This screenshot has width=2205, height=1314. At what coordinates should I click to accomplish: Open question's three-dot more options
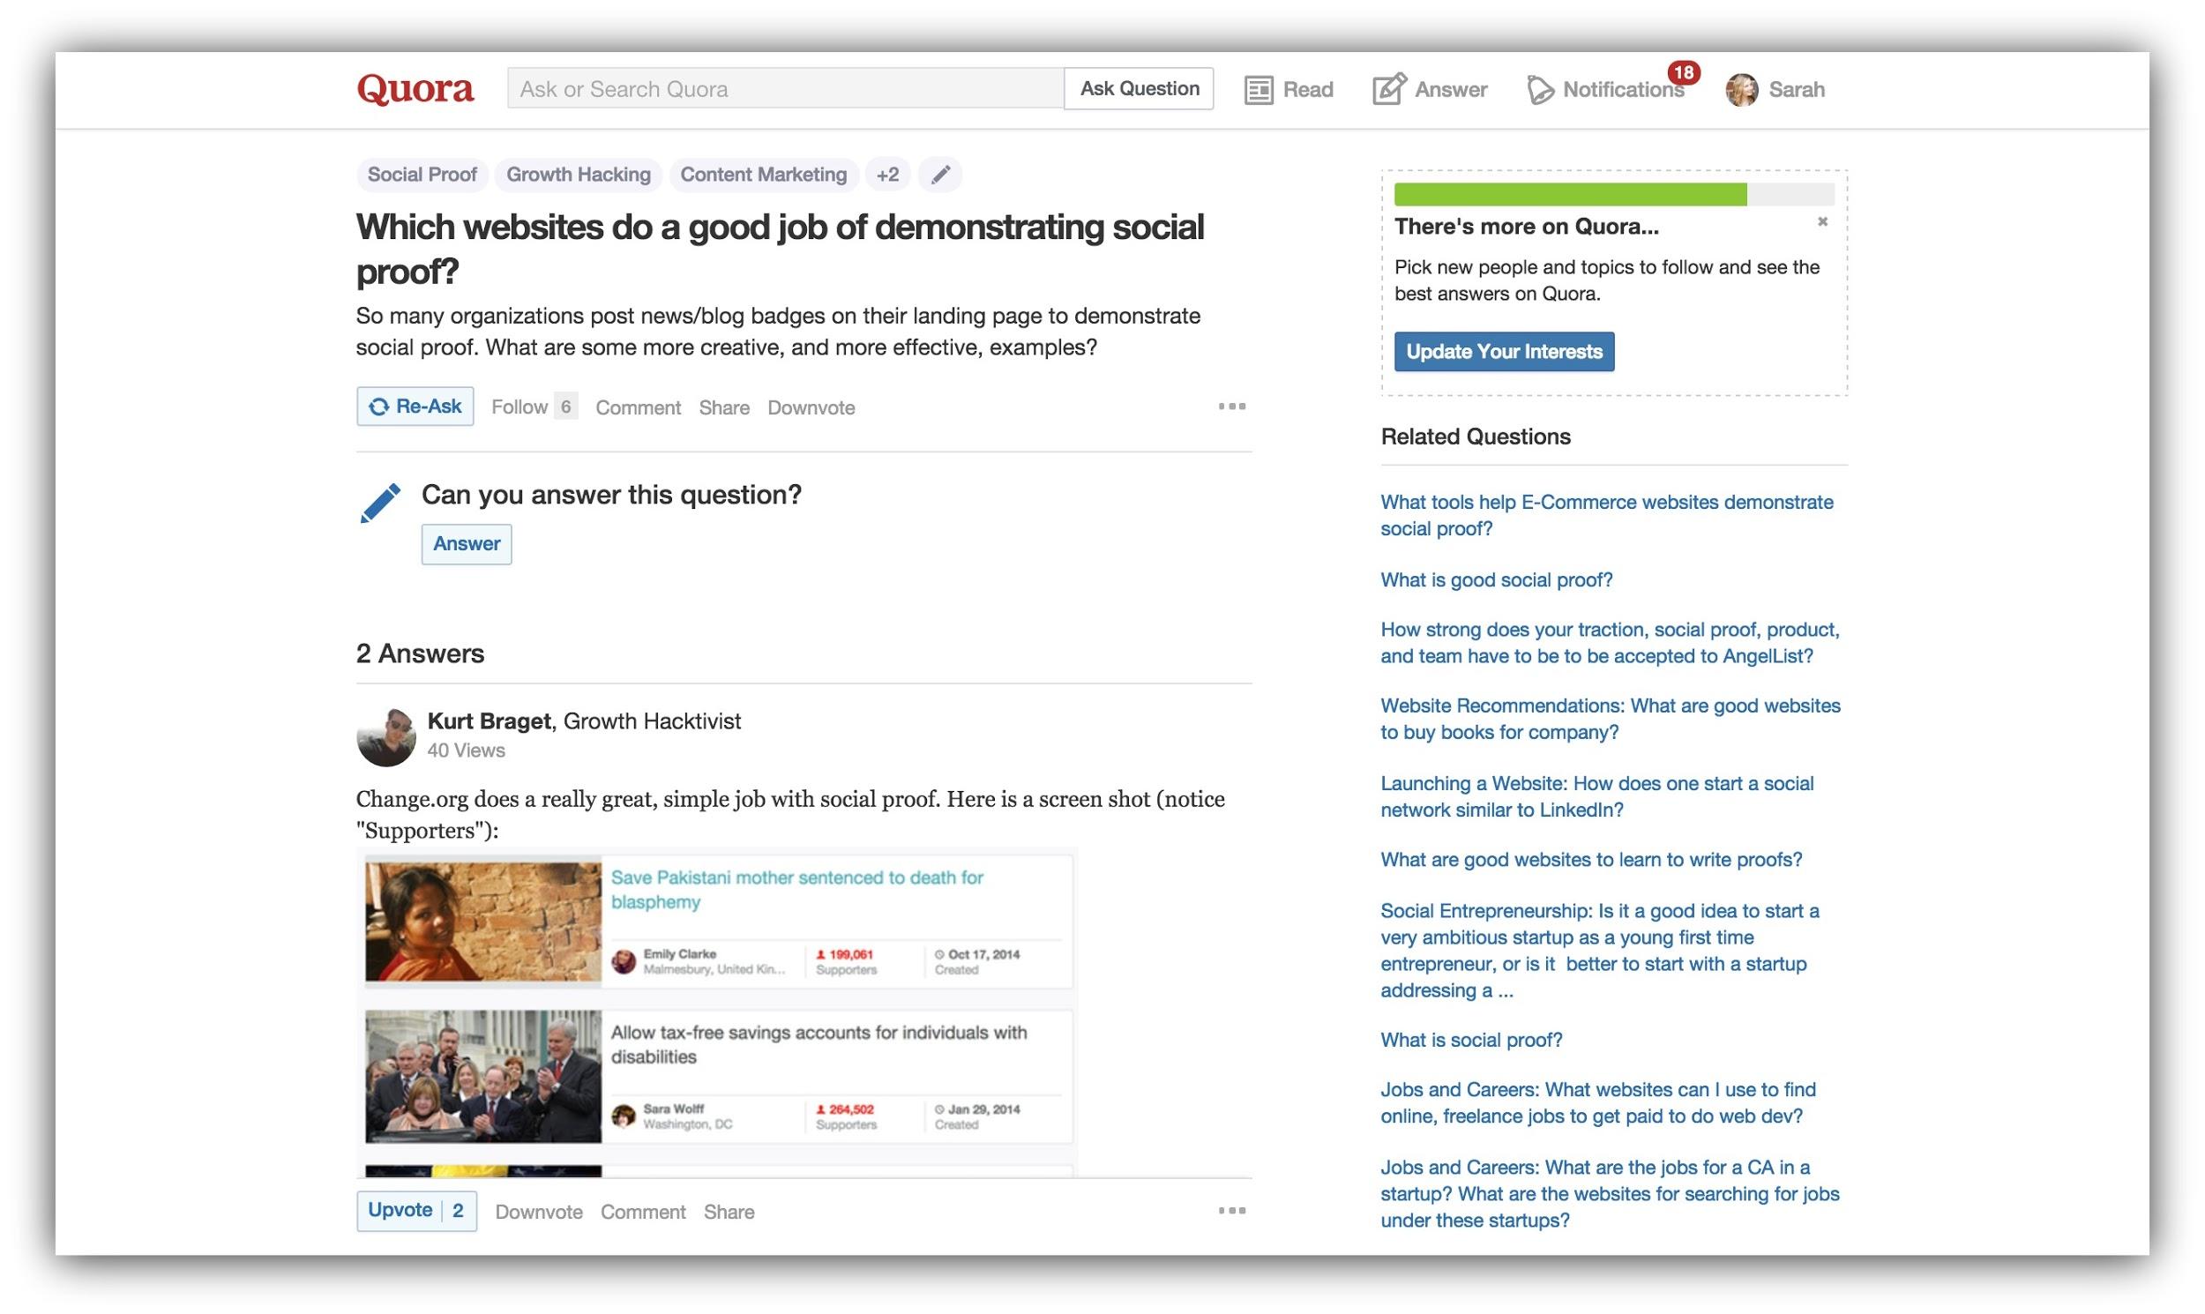coord(1232,407)
